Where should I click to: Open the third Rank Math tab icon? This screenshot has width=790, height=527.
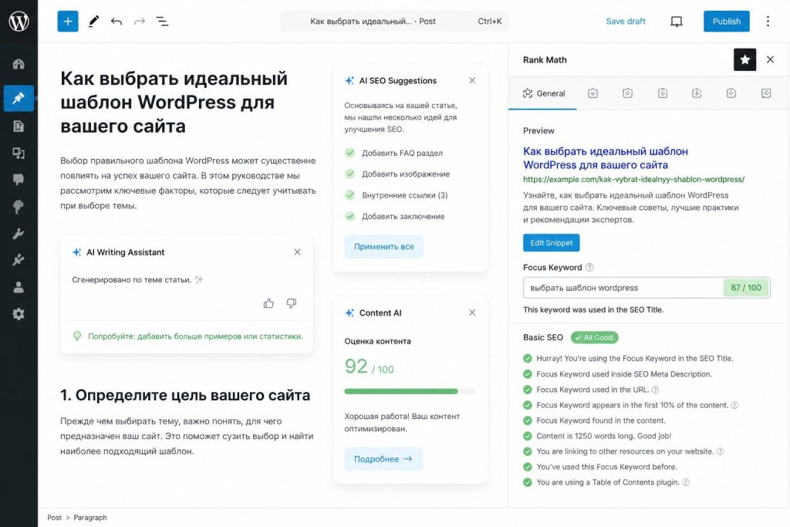pyautogui.click(x=627, y=93)
